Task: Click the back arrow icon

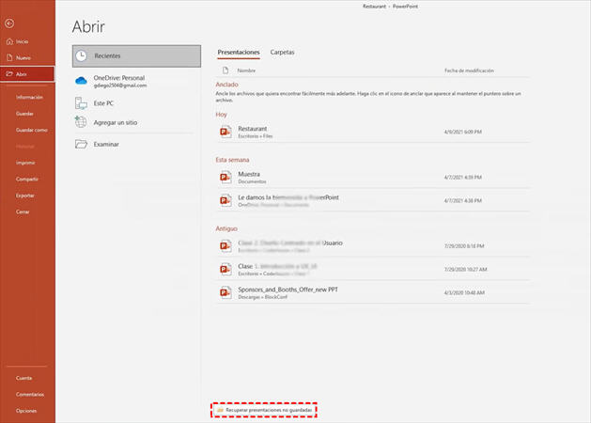Action: point(9,23)
